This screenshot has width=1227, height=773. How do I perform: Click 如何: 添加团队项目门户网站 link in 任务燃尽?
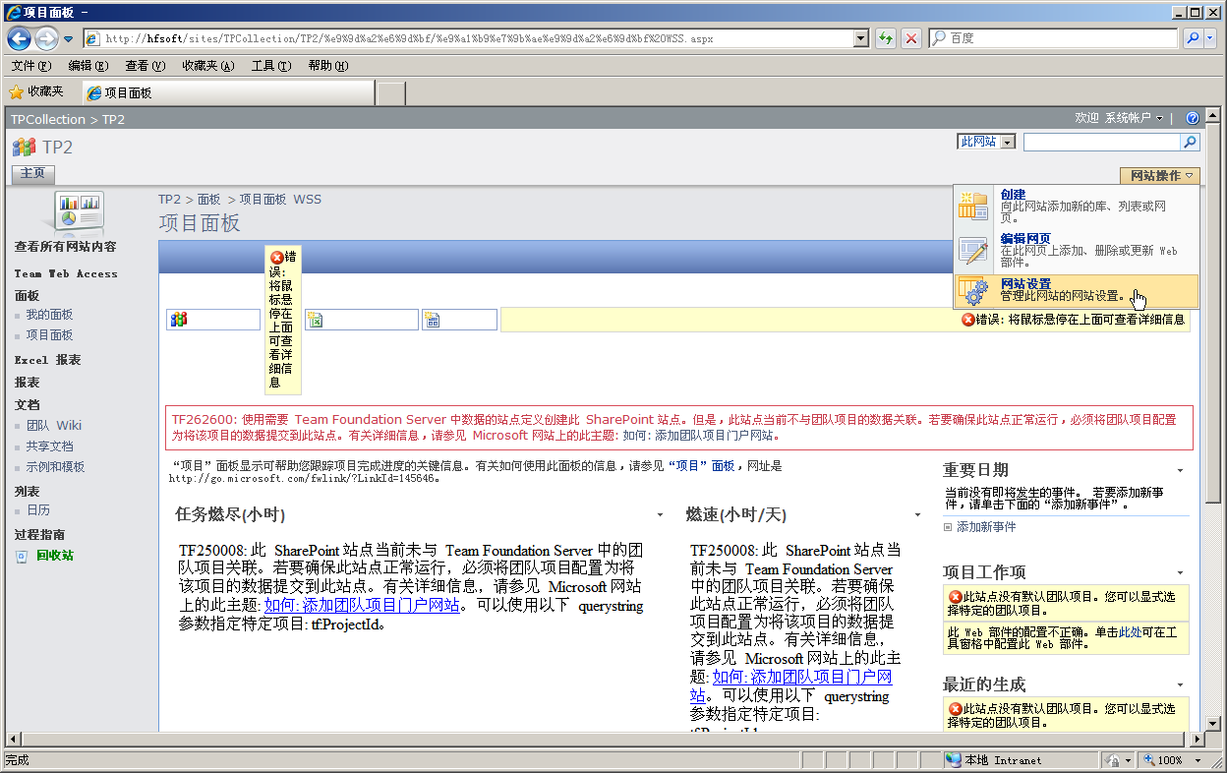(x=362, y=606)
